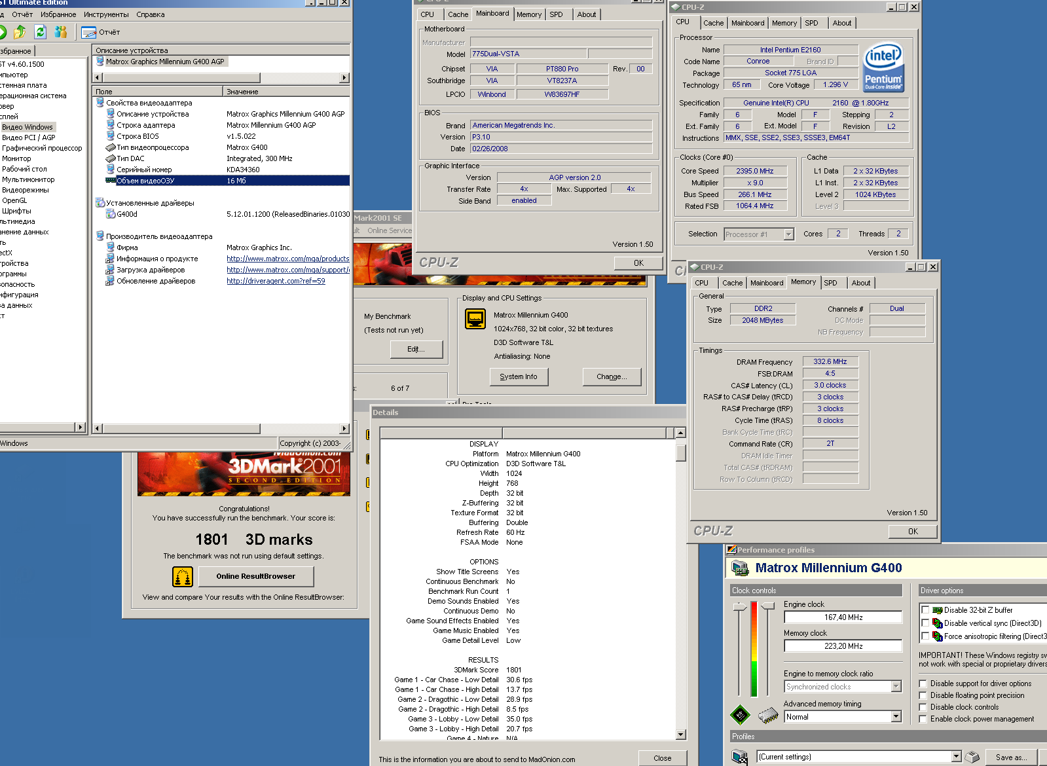Image resolution: width=1047 pixels, height=766 pixels.
Task: Open the Справка menu
Action: pyautogui.click(x=151, y=14)
